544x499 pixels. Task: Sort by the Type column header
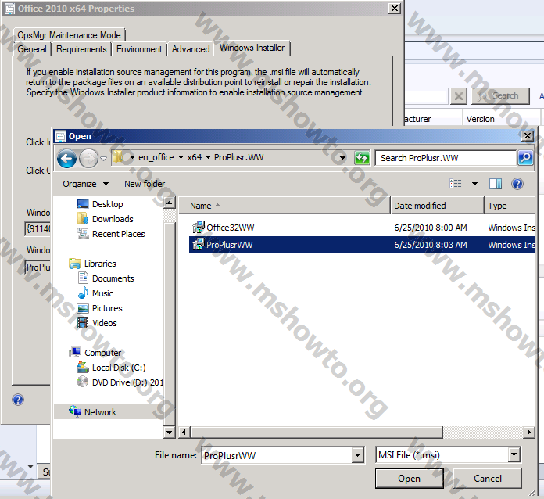(510, 206)
